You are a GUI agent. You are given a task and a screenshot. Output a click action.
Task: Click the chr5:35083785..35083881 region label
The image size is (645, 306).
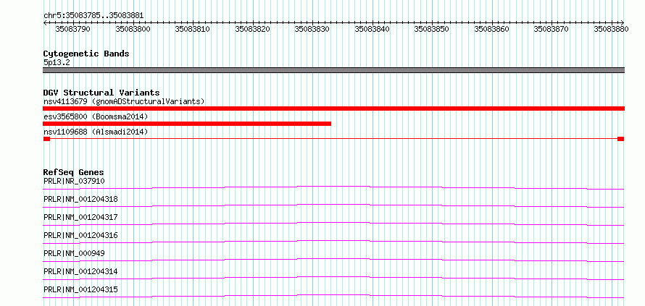click(93, 16)
